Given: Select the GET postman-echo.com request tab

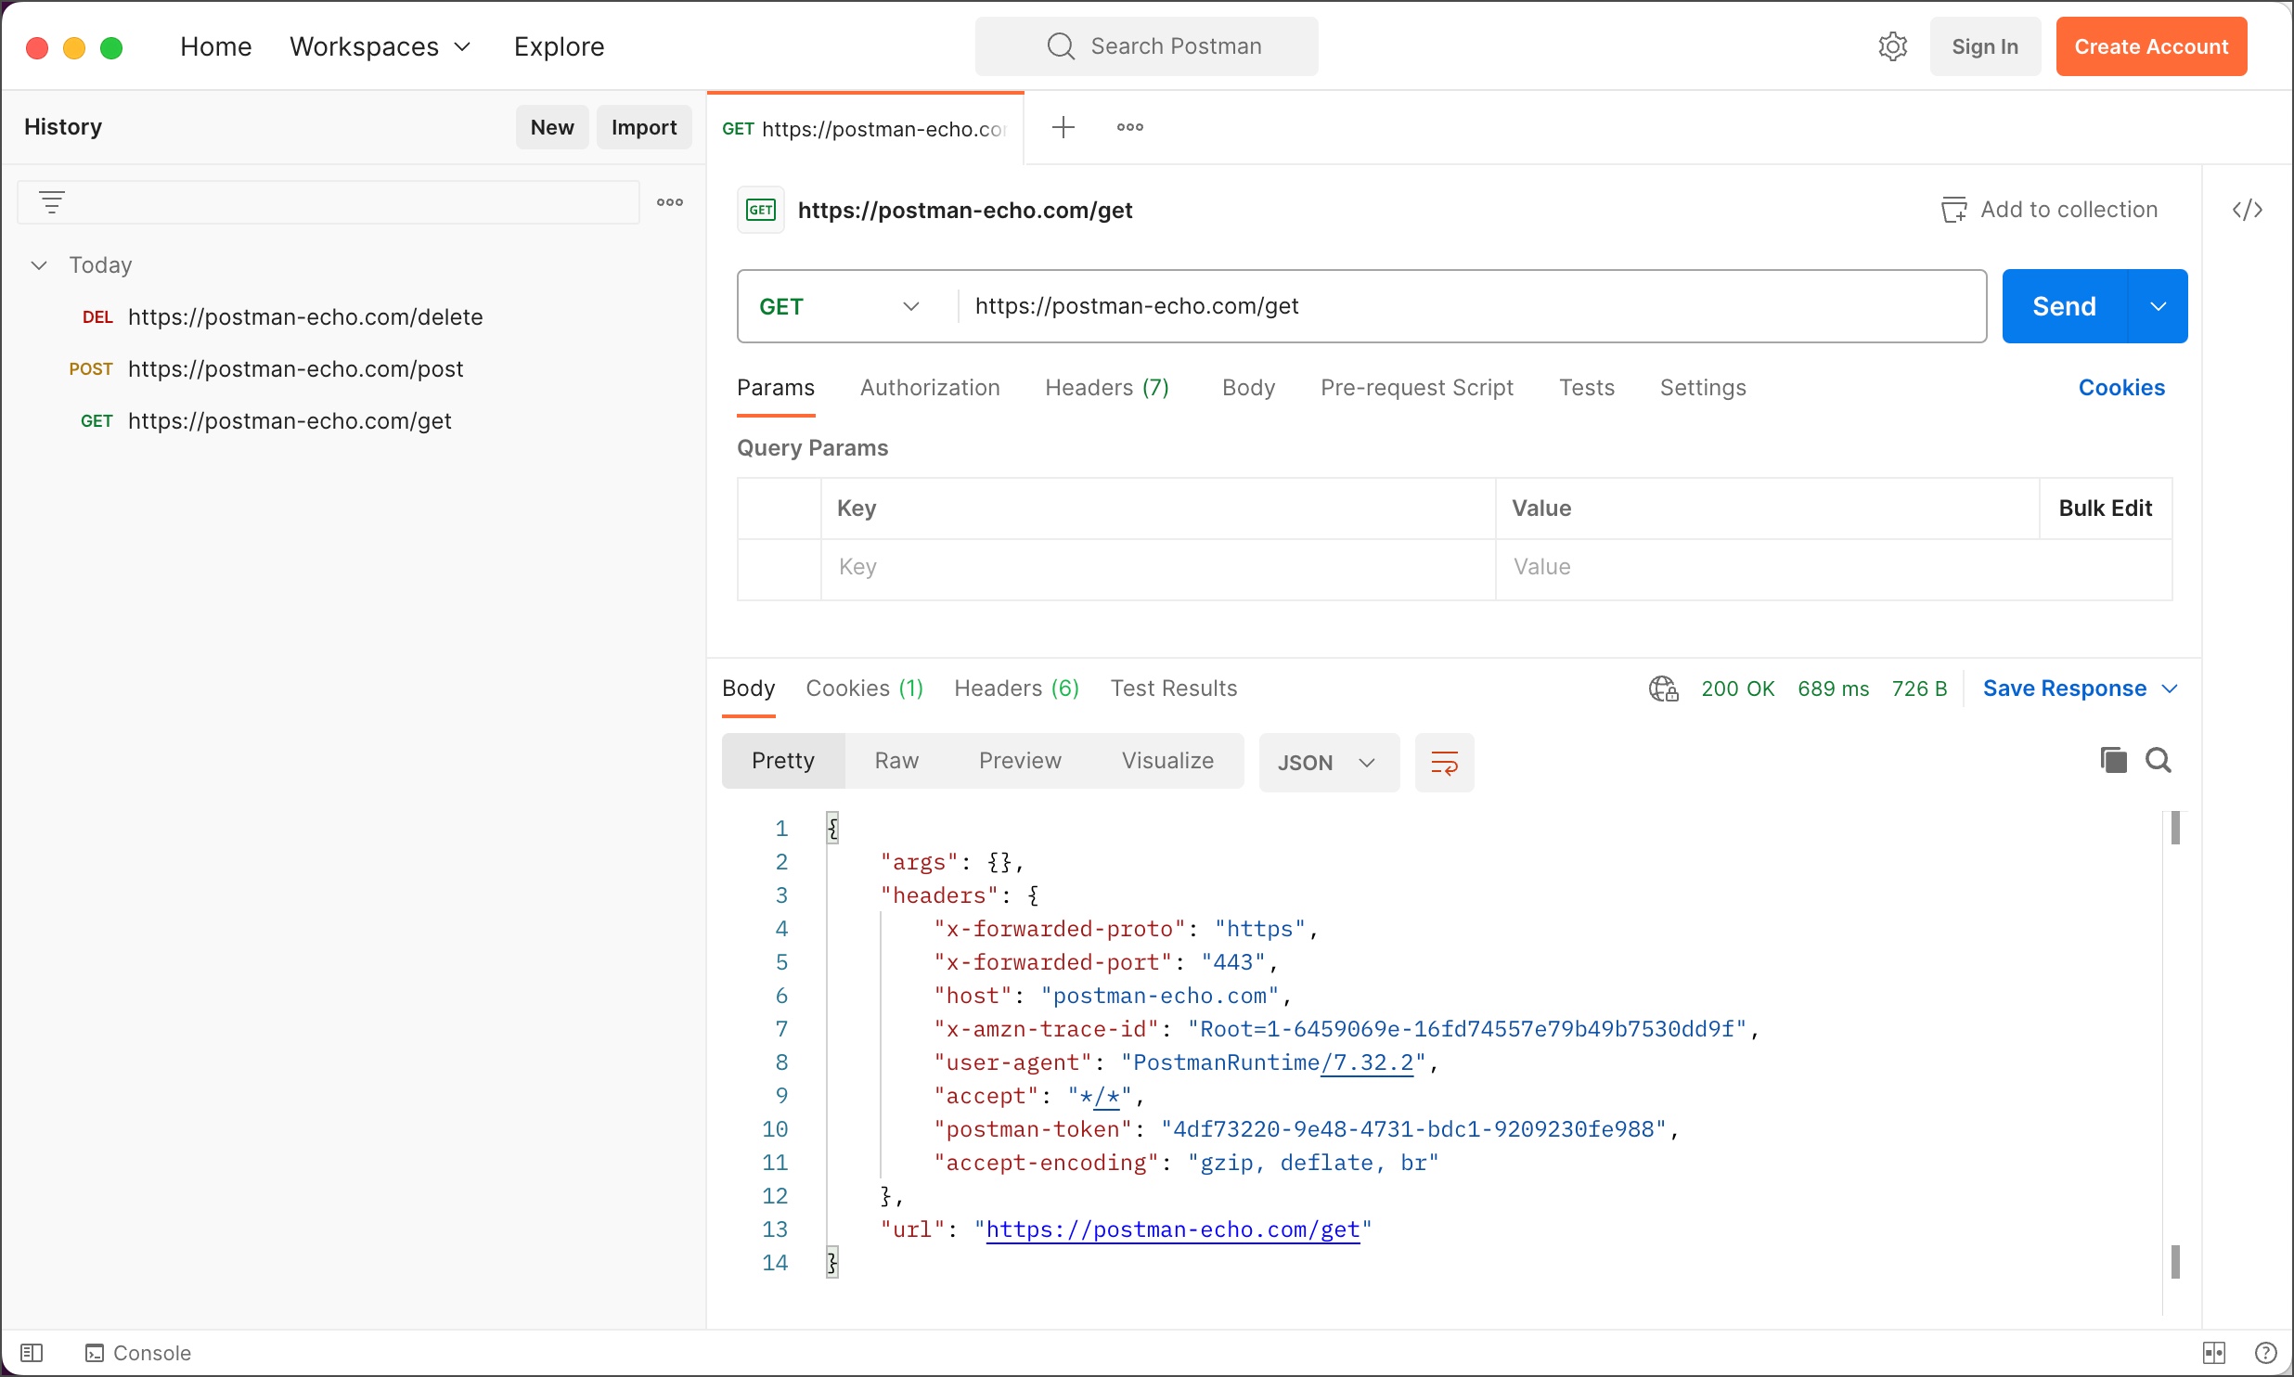Looking at the screenshot, I should (865, 129).
